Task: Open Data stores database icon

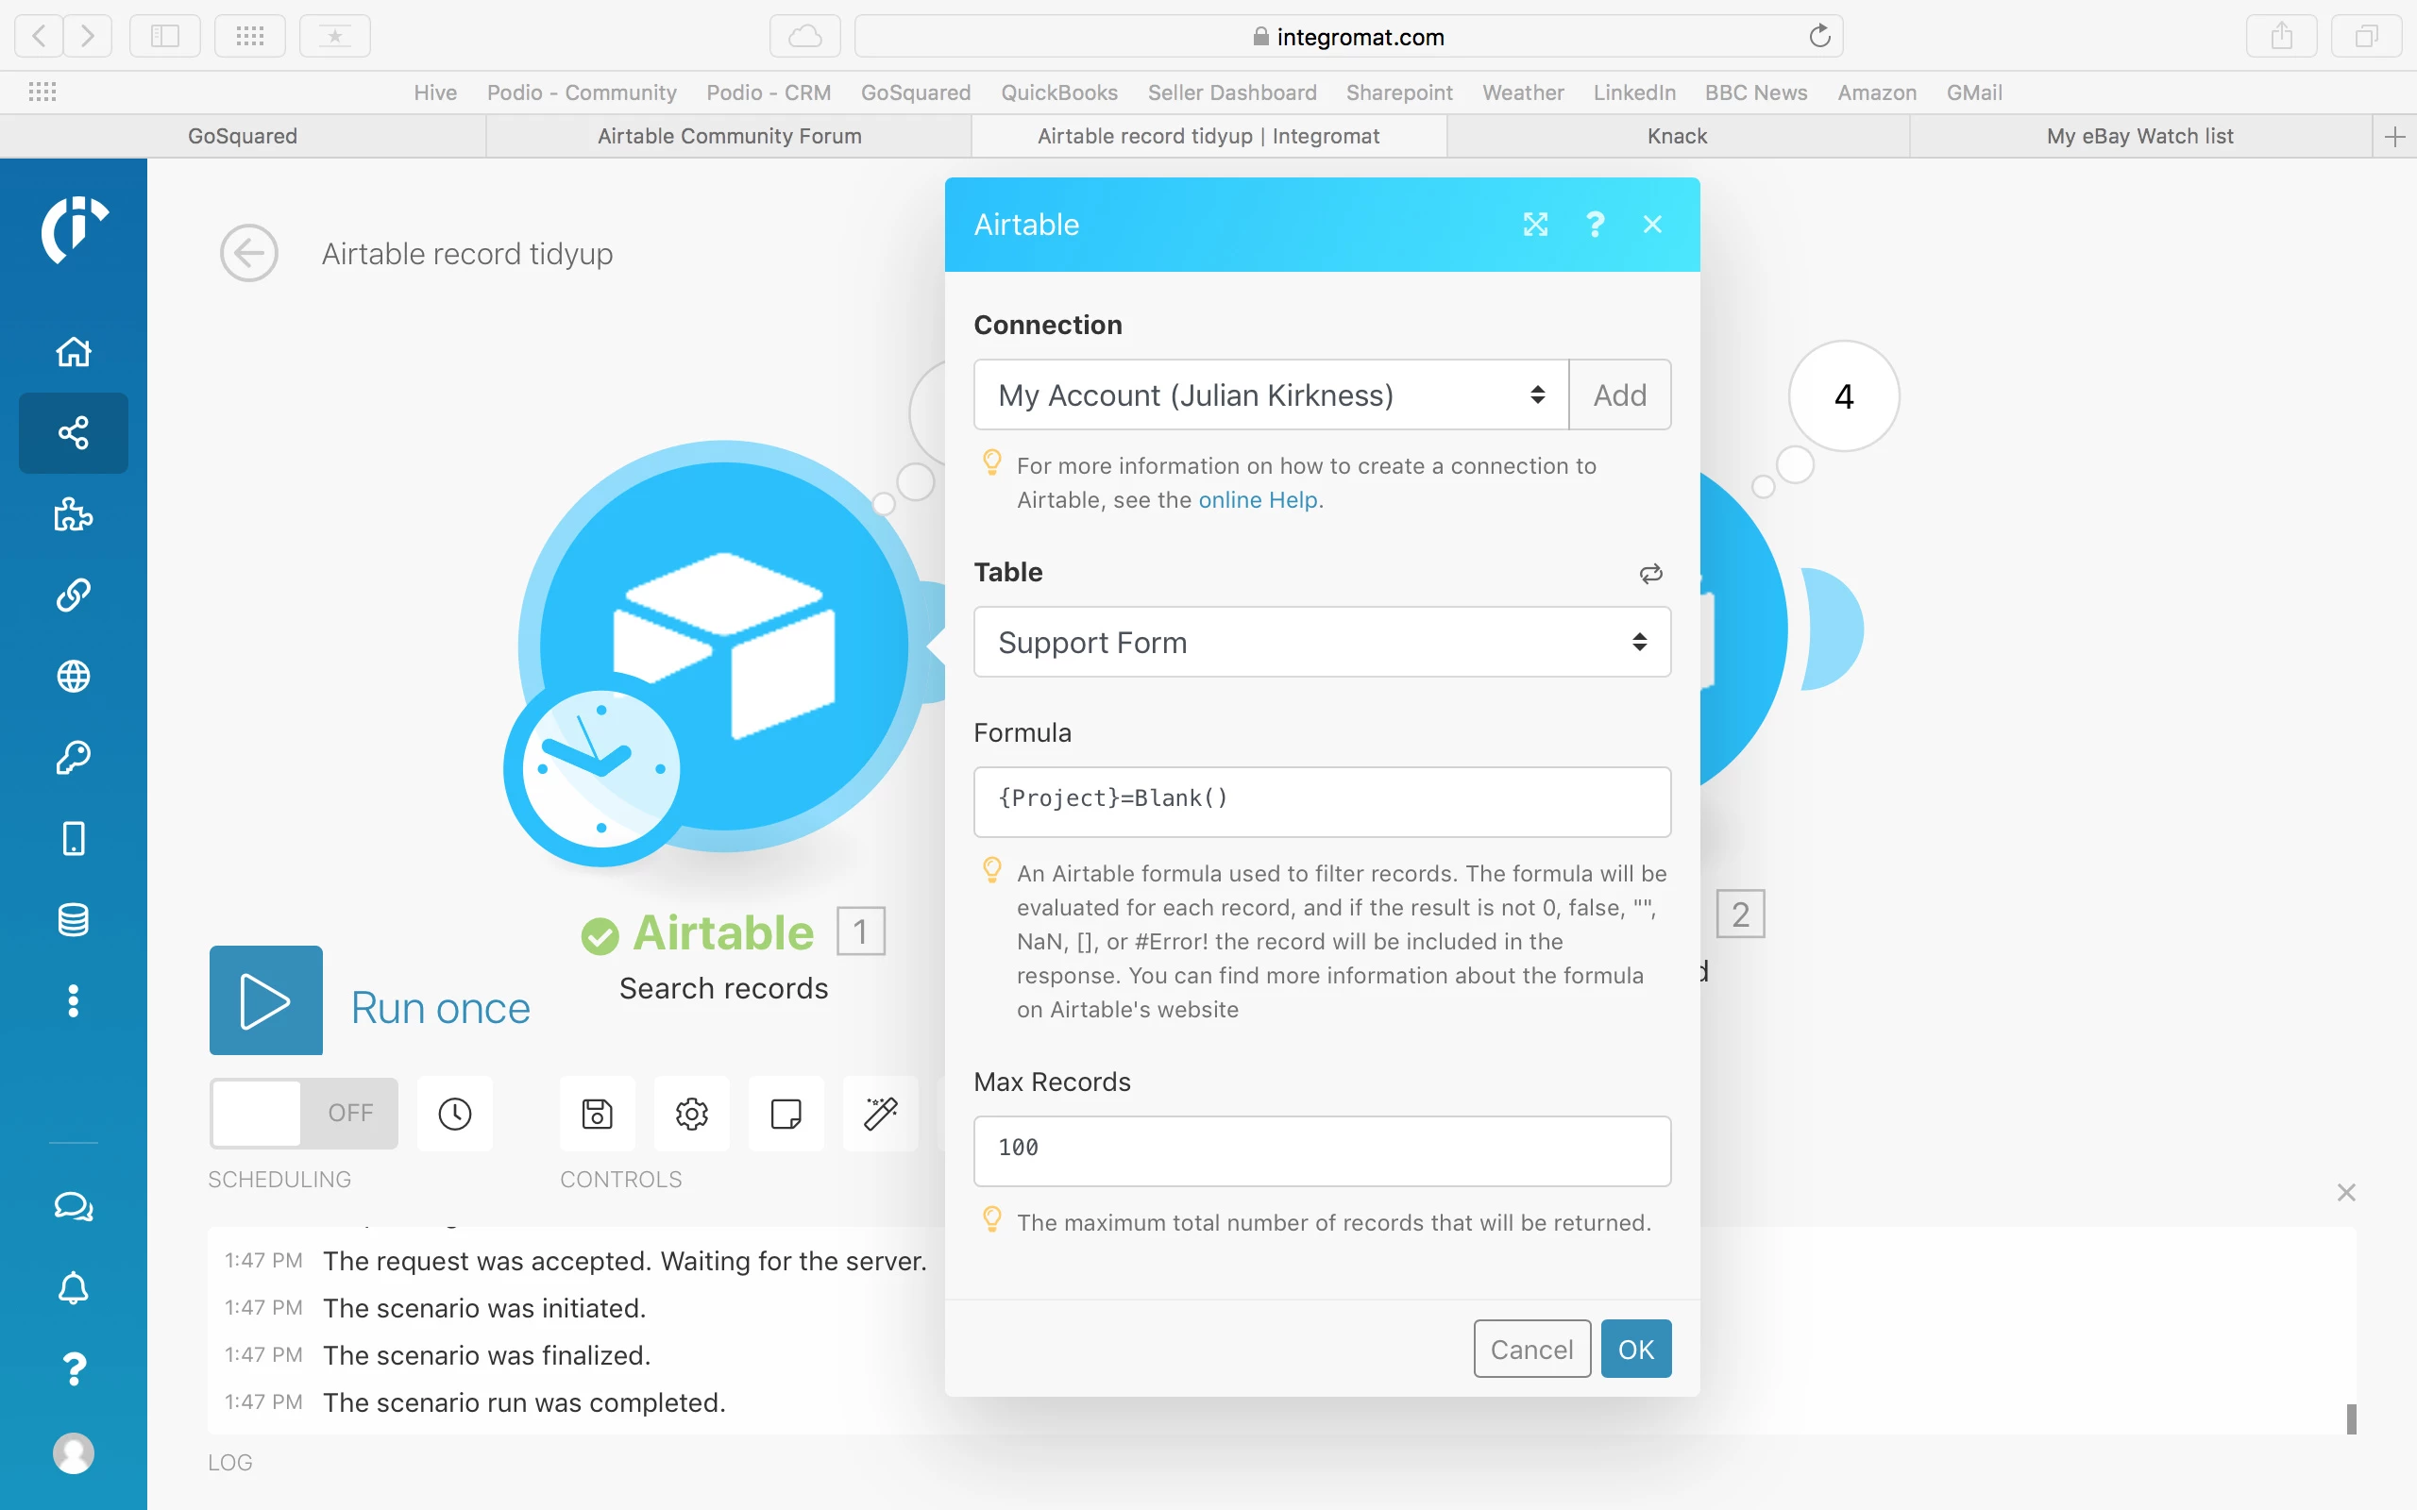Action: [x=73, y=919]
